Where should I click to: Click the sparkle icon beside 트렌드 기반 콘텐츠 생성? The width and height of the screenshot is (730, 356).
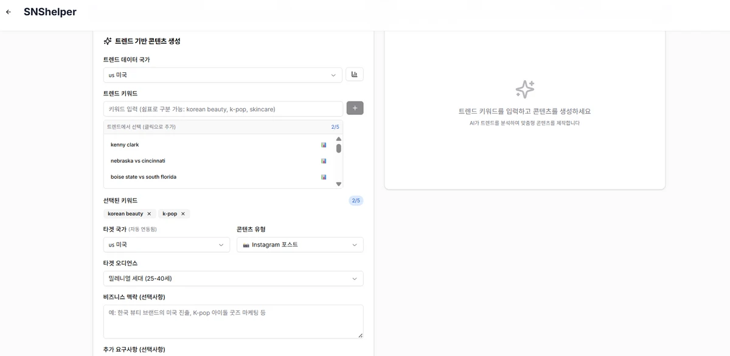pyautogui.click(x=108, y=41)
